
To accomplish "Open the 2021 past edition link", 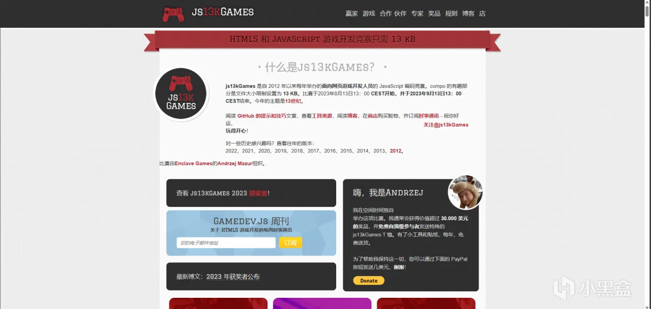I will [248, 151].
